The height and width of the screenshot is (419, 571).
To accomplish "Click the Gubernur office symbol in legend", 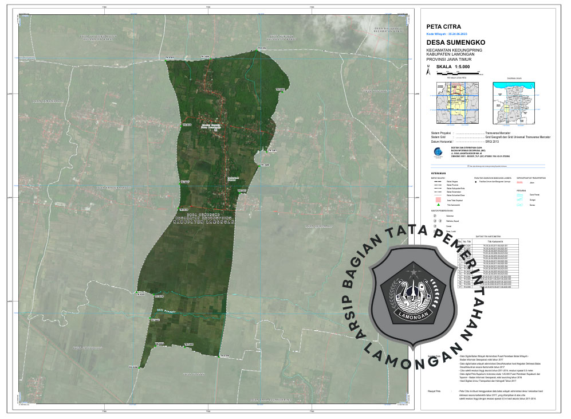I will click(435, 216).
